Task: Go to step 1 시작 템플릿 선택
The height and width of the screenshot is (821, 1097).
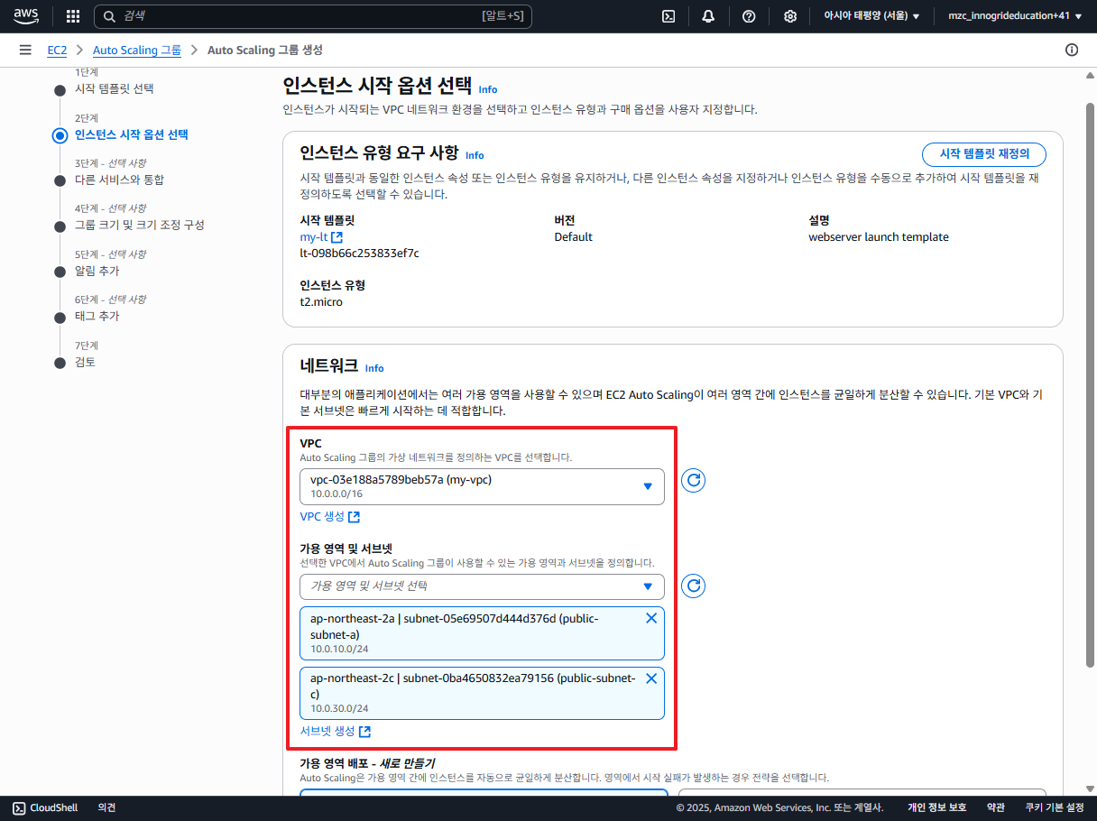Action: [x=115, y=88]
